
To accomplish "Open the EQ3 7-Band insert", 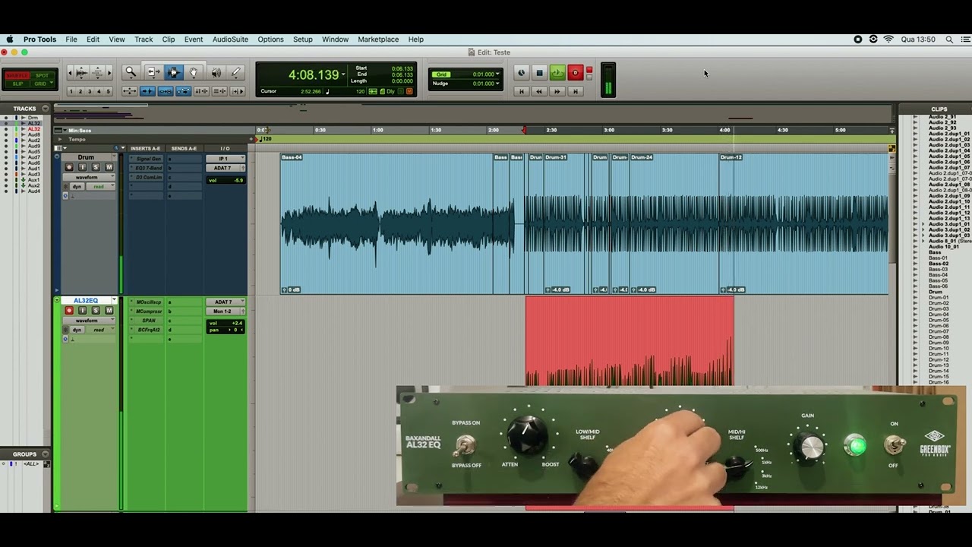I will tap(148, 168).
